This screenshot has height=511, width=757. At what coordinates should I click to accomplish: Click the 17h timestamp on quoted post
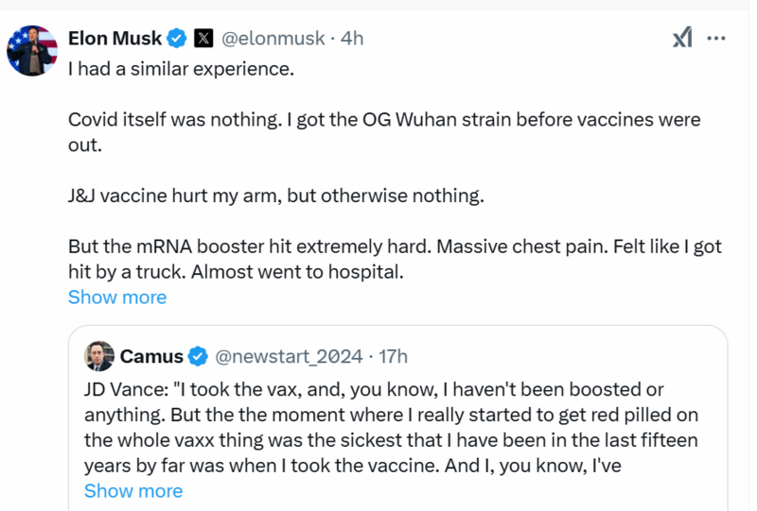[x=393, y=356]
